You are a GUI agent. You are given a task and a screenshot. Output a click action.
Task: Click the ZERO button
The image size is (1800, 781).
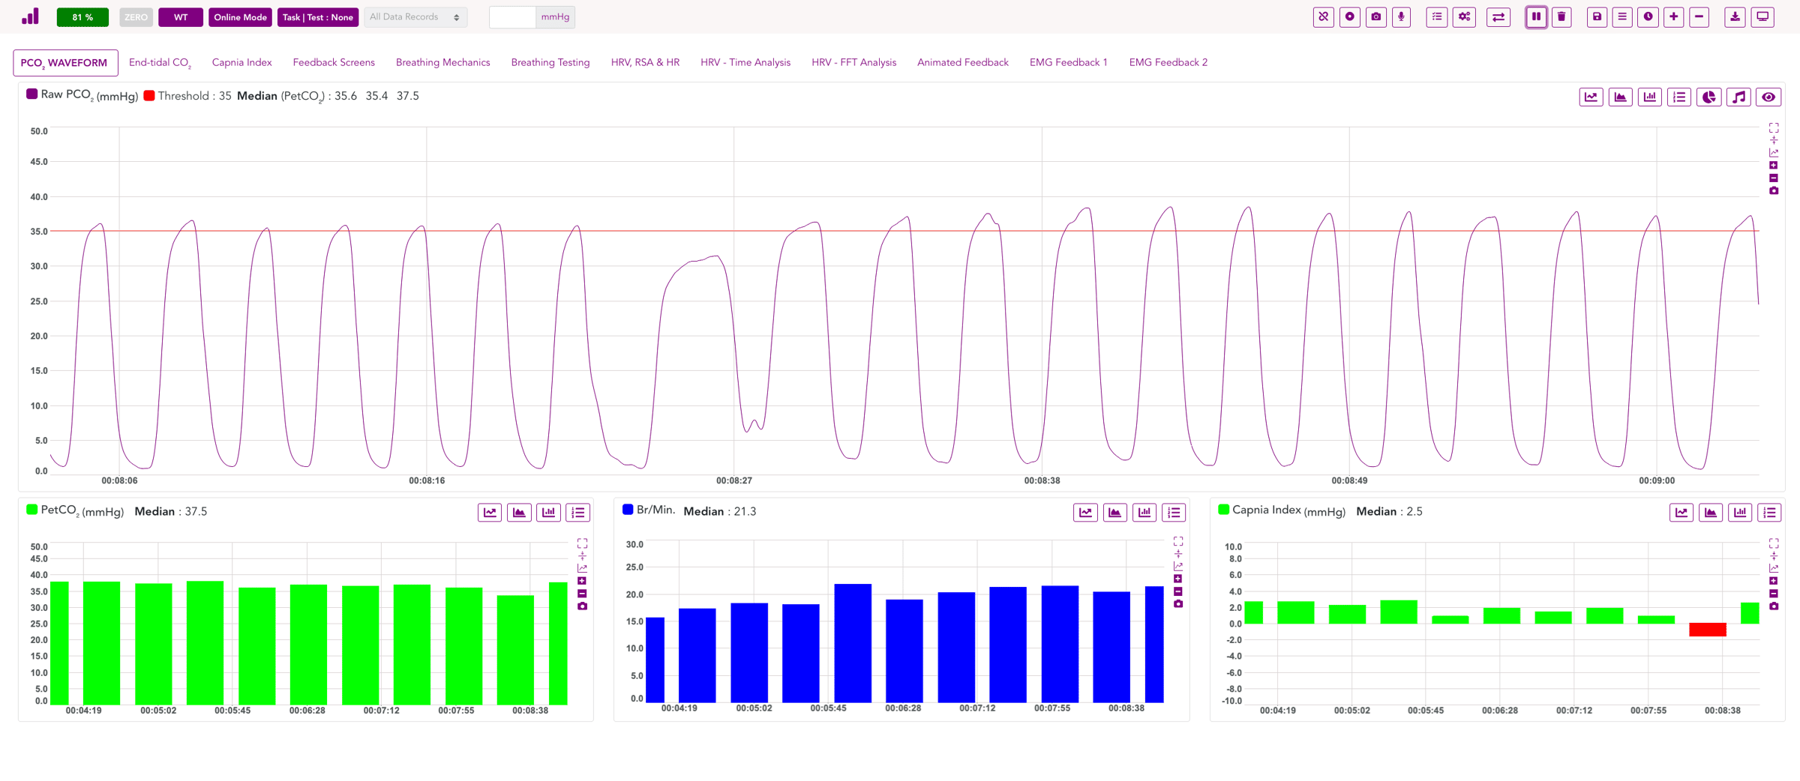(136, 17)
